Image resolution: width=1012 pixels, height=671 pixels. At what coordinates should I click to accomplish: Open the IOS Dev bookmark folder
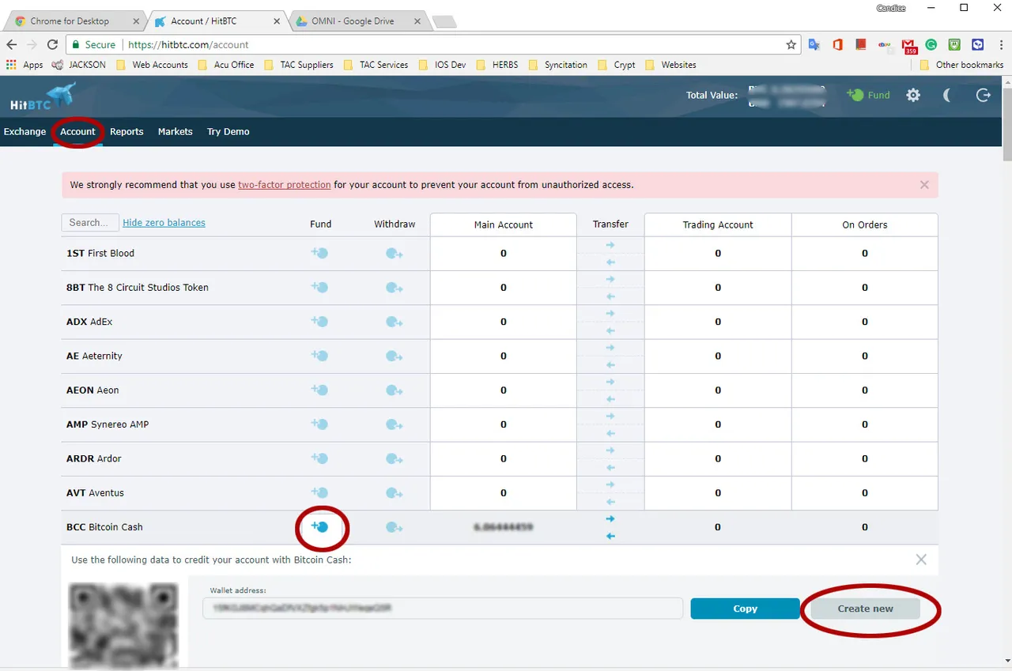coord(443,65)
